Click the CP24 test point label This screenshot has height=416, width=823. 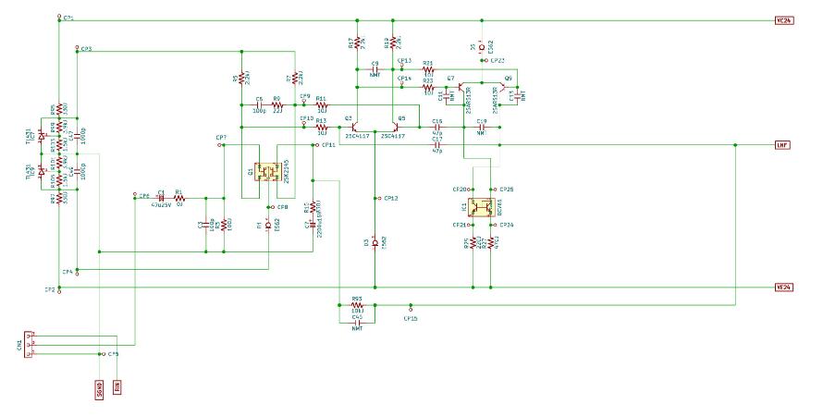pyautogui.click(x=507, y=225)
